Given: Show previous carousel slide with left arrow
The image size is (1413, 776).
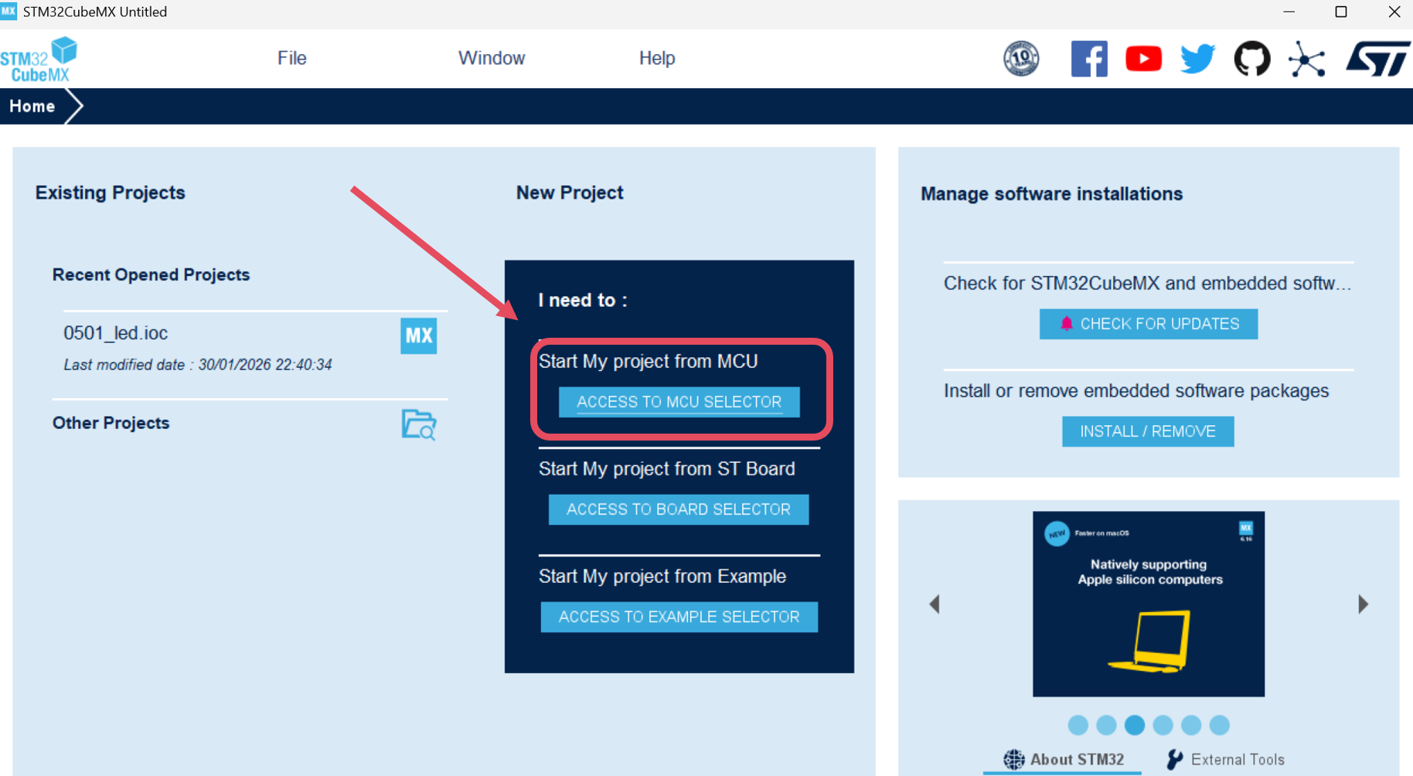Looking at the screenshot, I should 935,604.
